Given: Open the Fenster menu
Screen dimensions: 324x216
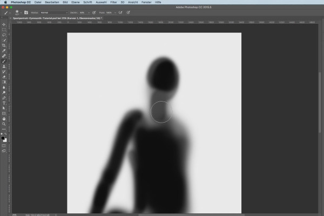Looking at the screenshot, I should click(146, 2).
